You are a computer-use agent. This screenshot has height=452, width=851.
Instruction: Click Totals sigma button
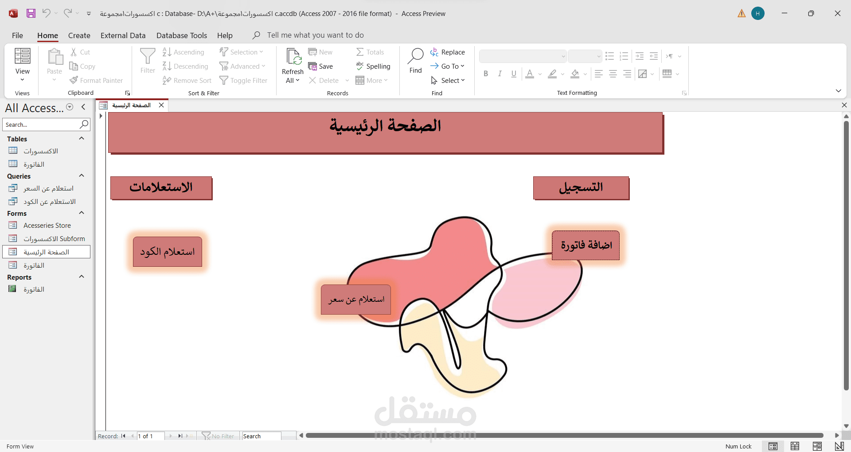(x=370, y=52)
